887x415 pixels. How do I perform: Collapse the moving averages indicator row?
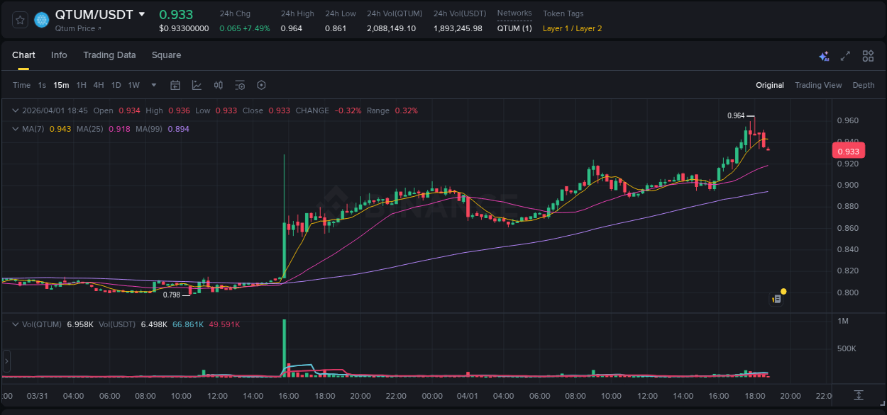coord(16,129)
